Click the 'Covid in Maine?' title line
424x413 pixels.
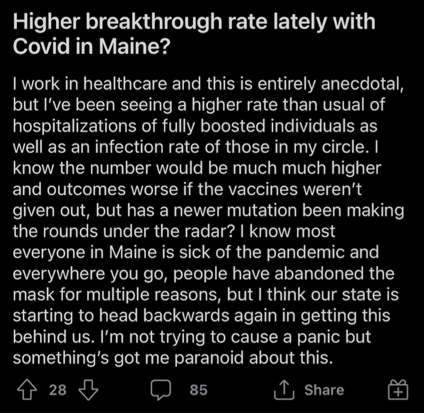pyautogui.click(x=91, y=46)
